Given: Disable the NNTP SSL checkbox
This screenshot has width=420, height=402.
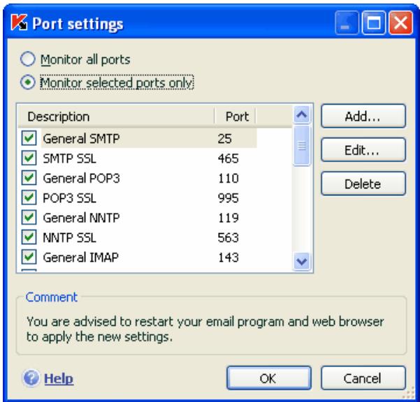Looking at the screenshot, I should pos(29,237).
